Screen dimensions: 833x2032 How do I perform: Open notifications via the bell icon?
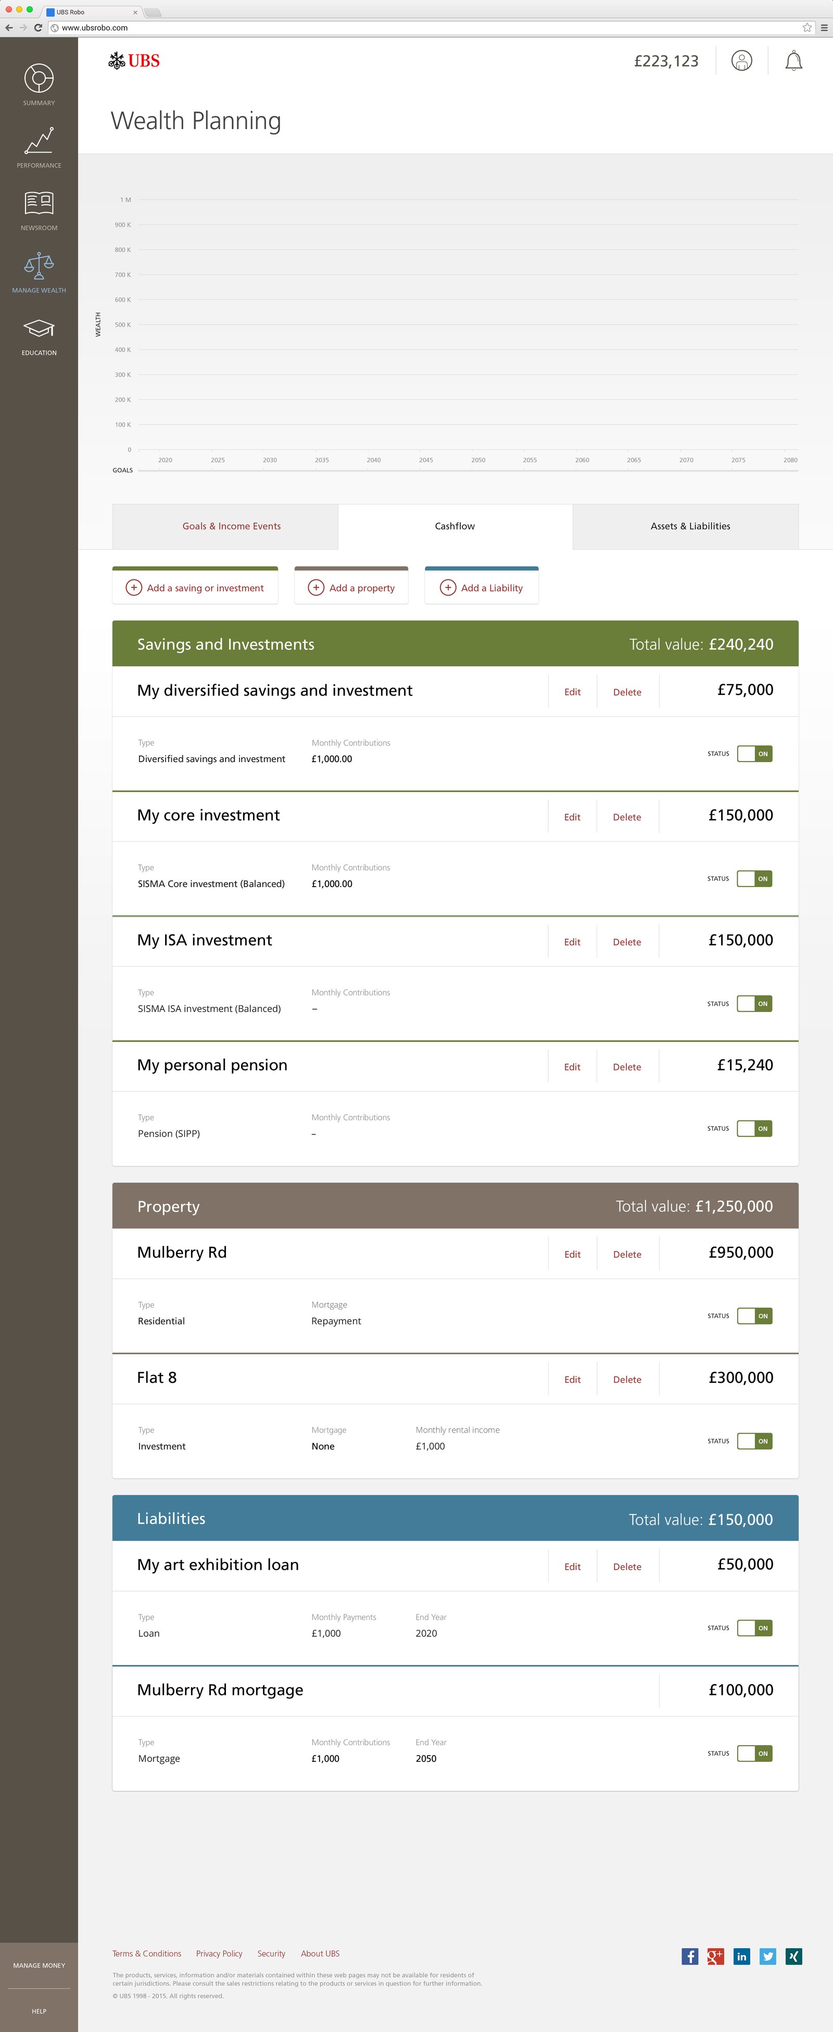pos(793,61)
